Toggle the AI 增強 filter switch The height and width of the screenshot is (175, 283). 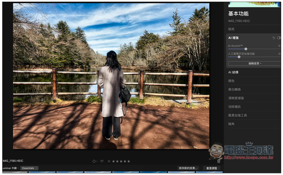pos(279,38)
